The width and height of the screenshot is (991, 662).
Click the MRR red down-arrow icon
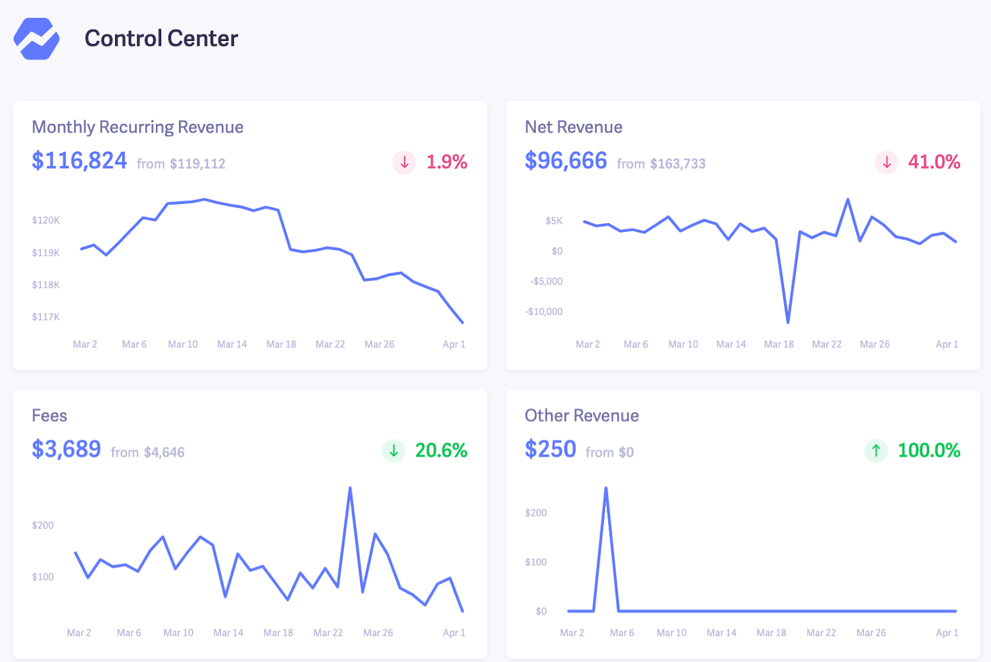[404, 162]
